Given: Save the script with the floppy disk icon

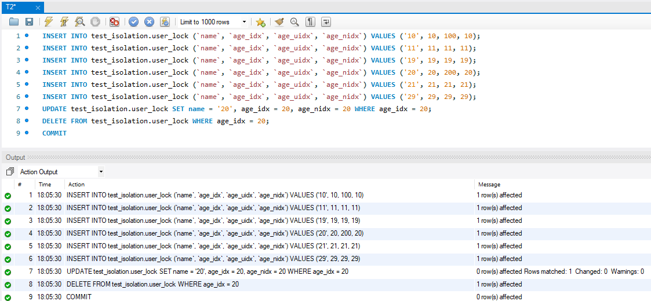Looking at the screenshot, I should click(x=30, y=21).
